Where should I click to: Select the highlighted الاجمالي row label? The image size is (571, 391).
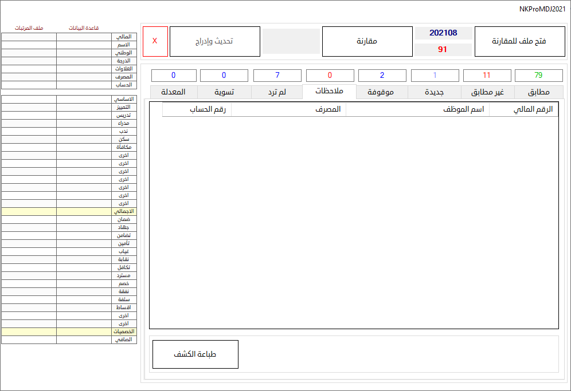(124, 211)
